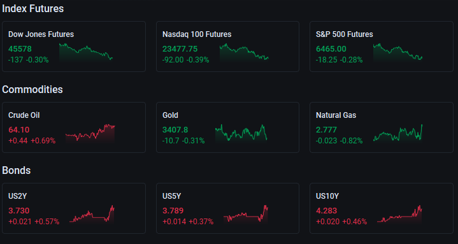Open the US2Y yield mini chart

[x=92, y=215]
